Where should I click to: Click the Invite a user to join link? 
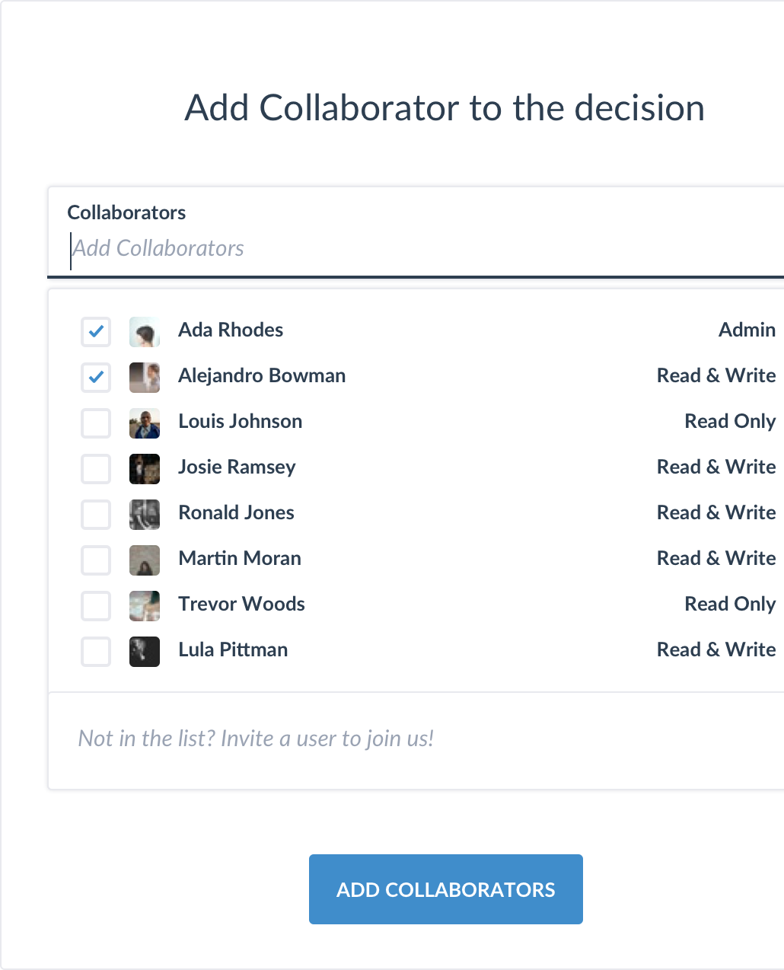point(256,739)
